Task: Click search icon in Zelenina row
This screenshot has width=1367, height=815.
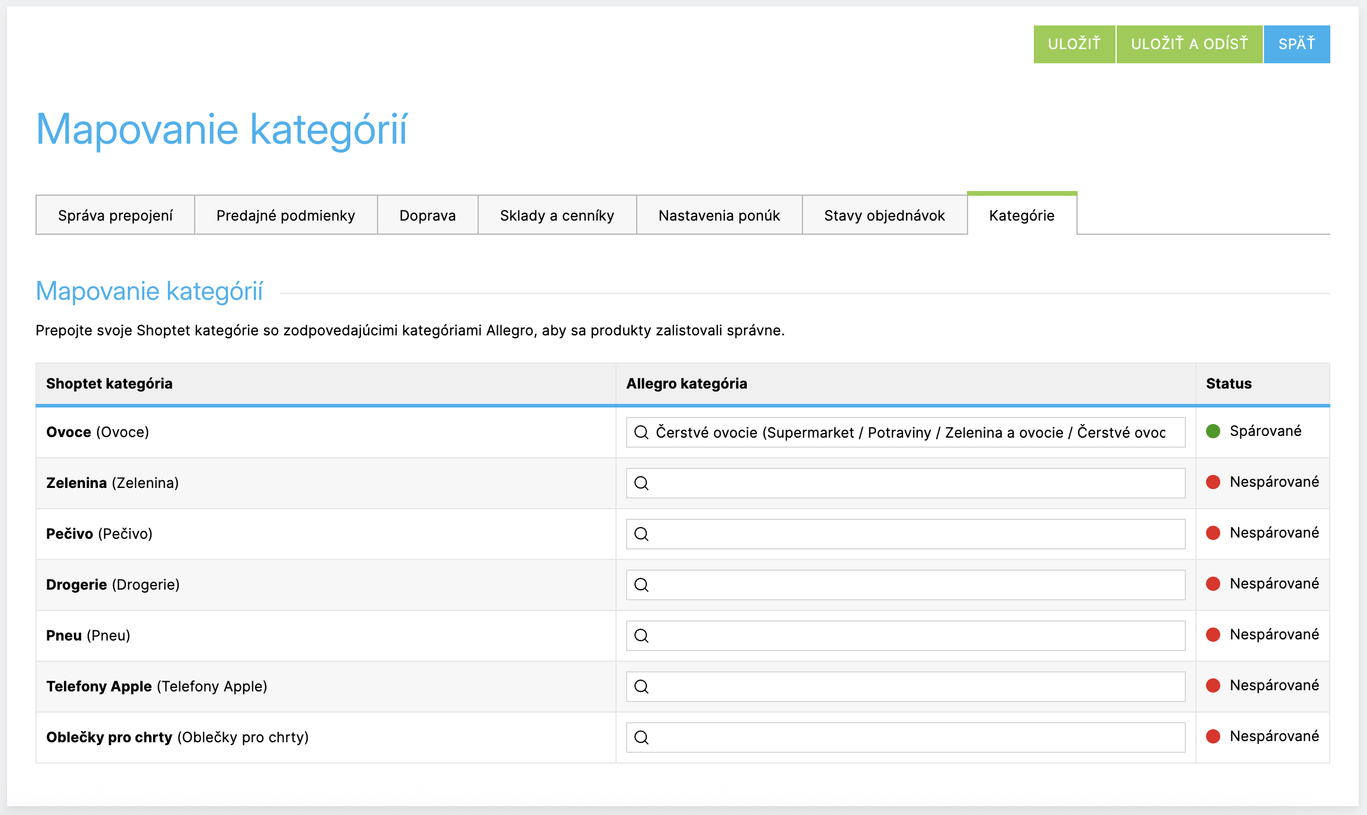Action: click(641, 483)
